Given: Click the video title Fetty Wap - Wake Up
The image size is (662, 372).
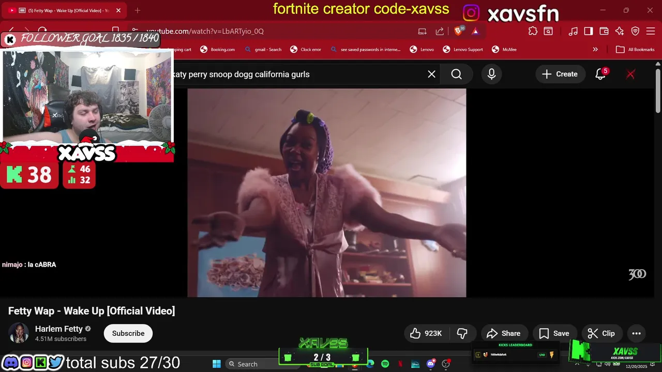Looking at the screenshot, I should (92, 311).
